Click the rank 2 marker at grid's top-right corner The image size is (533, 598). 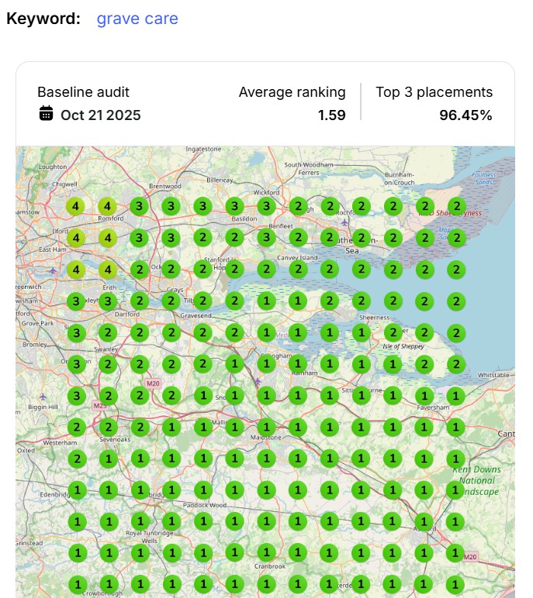[456, 206]
